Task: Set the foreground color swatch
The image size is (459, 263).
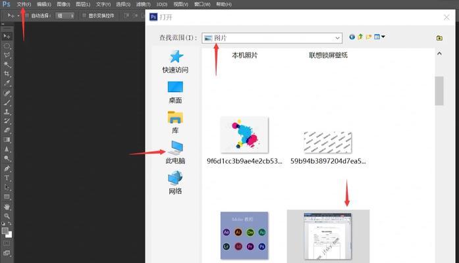Action: point(5,231)
